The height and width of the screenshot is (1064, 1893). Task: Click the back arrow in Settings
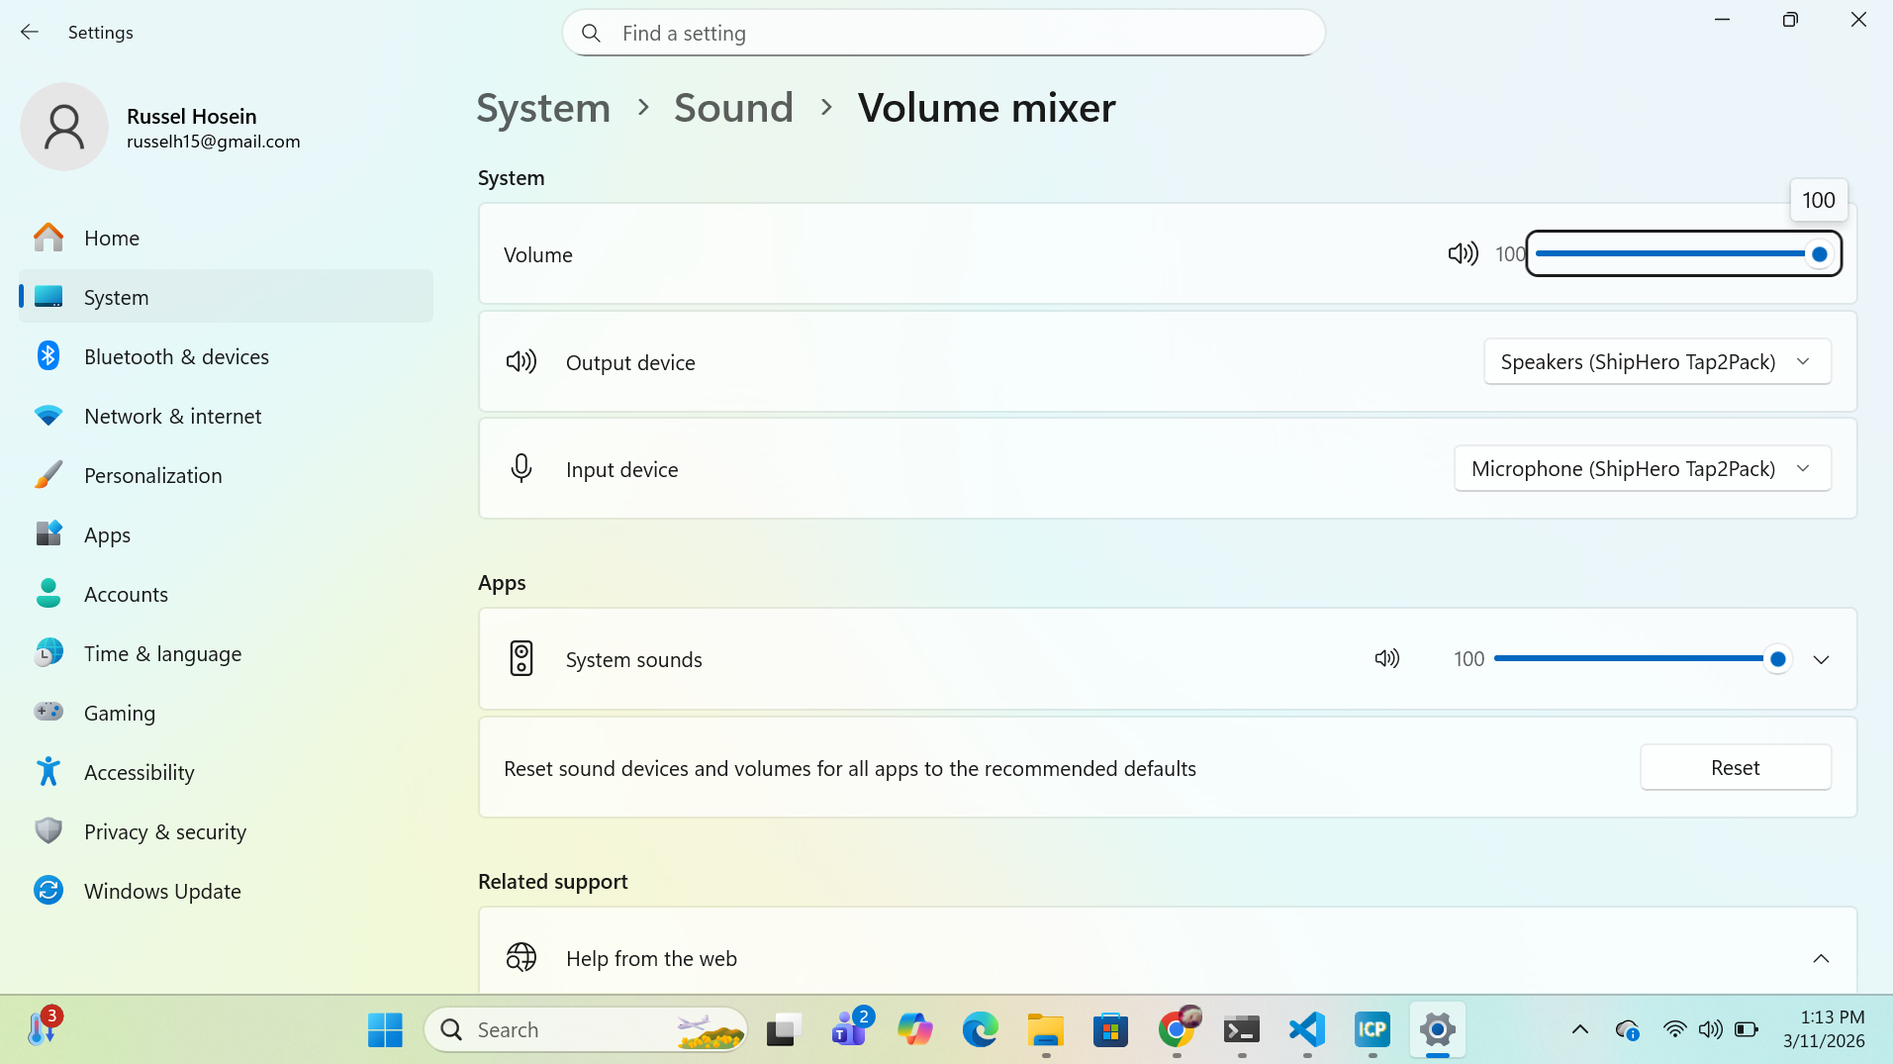coord(30,33)
